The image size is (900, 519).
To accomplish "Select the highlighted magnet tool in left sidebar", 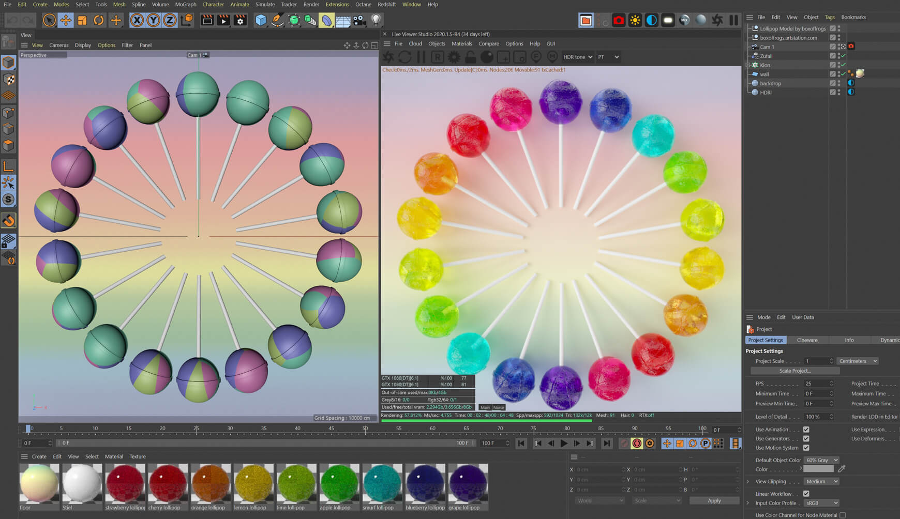I will [8, 220].
